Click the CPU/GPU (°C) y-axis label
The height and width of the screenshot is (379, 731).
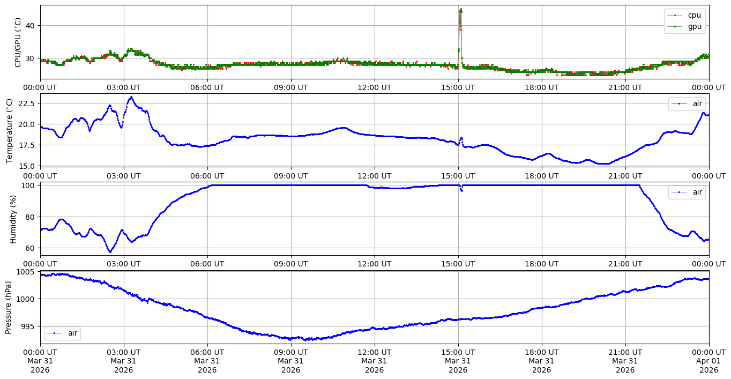18,42
